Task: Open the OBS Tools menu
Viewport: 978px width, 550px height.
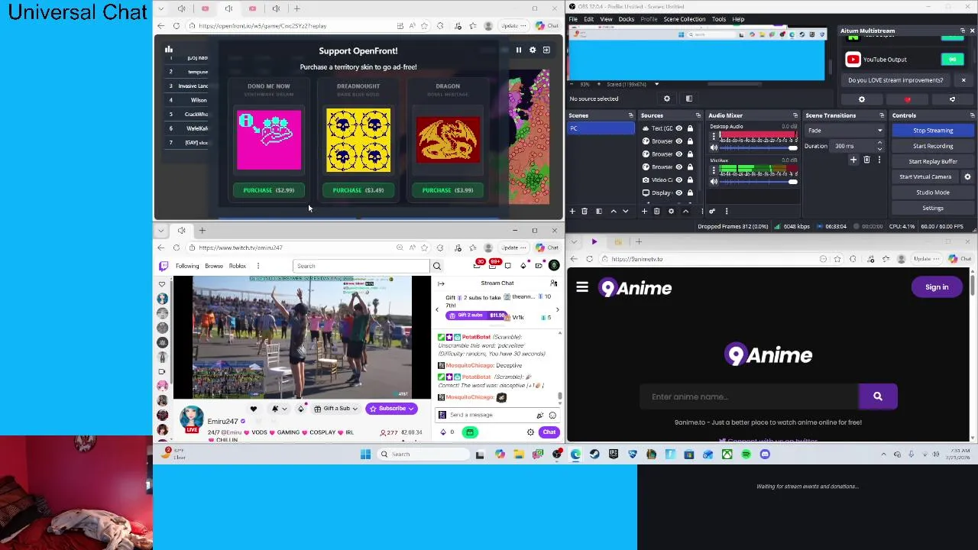Action: pyautogui.click(x=719, y=19)
